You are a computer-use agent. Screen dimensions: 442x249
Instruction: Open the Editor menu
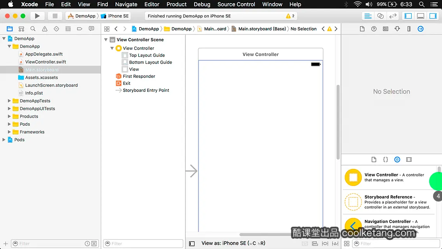point(152,4)
